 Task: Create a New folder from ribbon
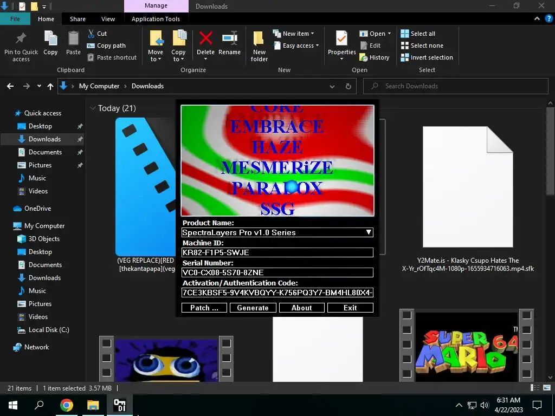pos(259,46)
